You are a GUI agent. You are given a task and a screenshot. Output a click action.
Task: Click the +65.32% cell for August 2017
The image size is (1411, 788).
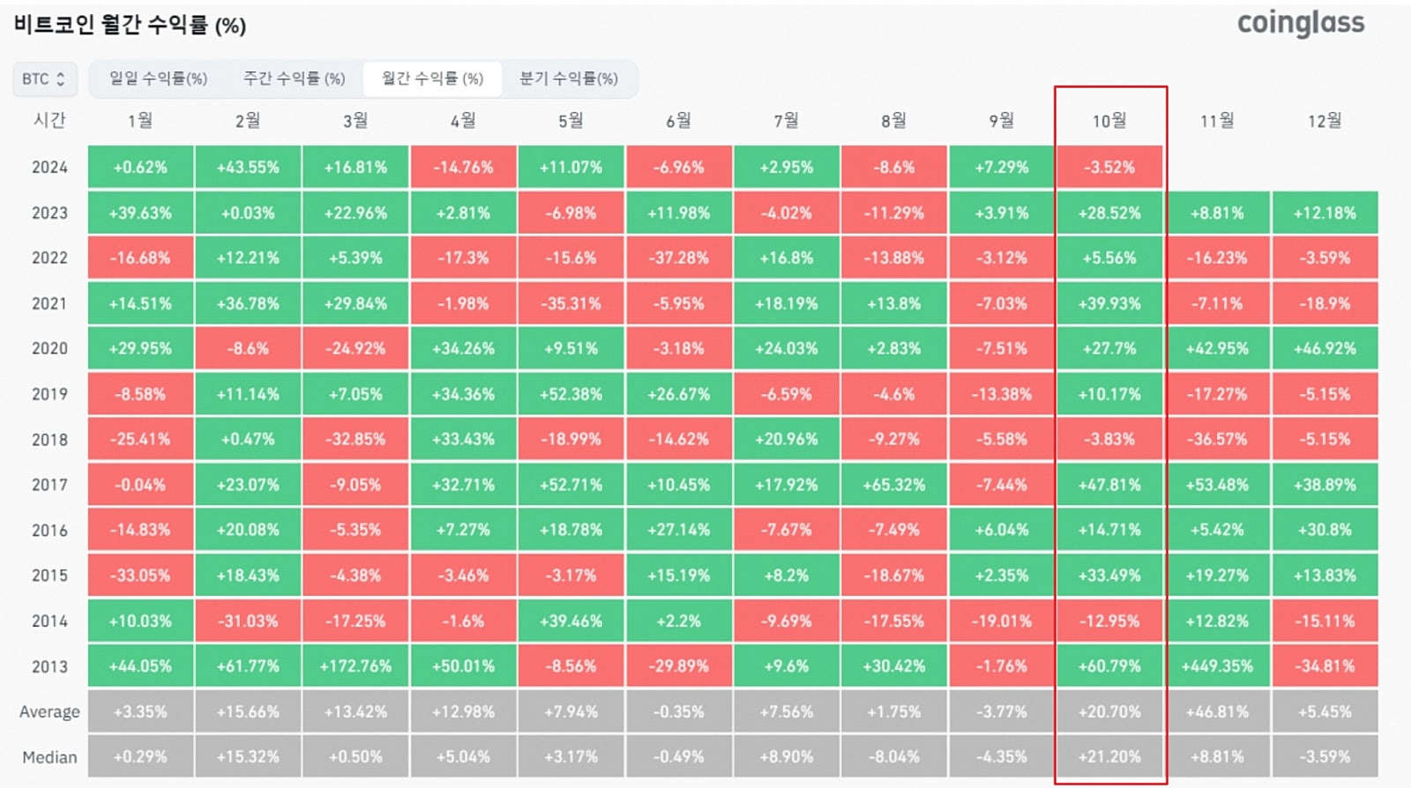coord(894,485)
